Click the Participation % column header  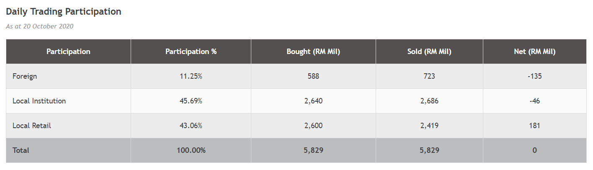[x=191, y=52]
